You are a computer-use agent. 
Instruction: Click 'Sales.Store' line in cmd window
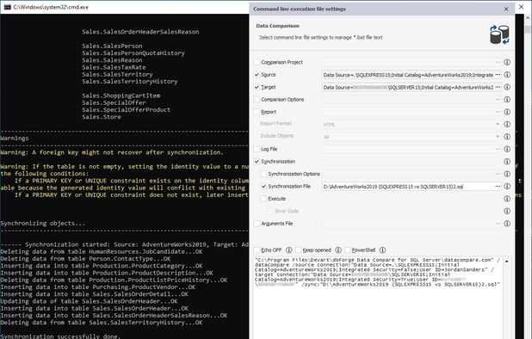(x=101, y=117)
